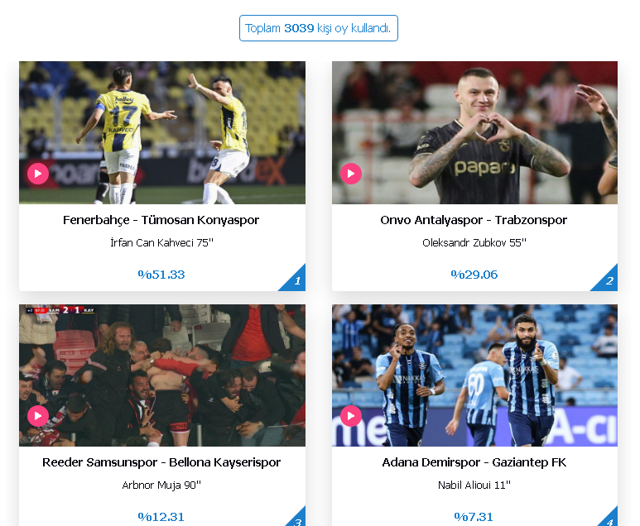Click the Zubkov heart gesture thumbnail
This screenshot has width=640, height=526.
(474, 132)
